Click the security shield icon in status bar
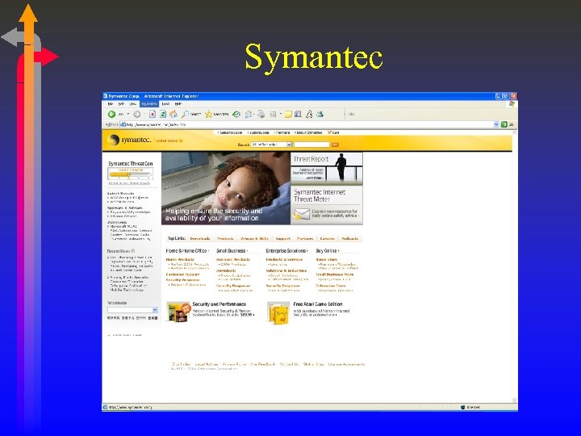This screenshot has width=581, height=436. (462, 407)
